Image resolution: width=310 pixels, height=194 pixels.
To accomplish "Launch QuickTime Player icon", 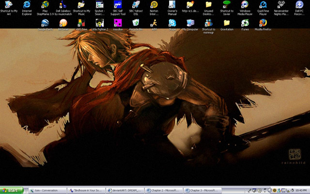I will point(263,8).
